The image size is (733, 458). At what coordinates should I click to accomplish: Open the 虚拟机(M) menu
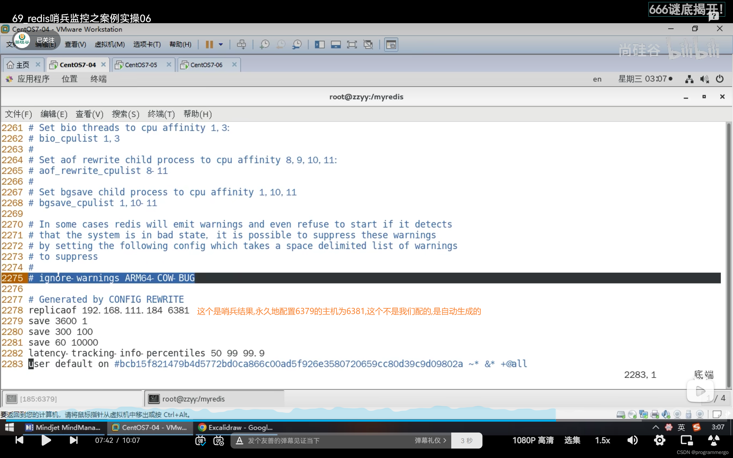point(110,45)
